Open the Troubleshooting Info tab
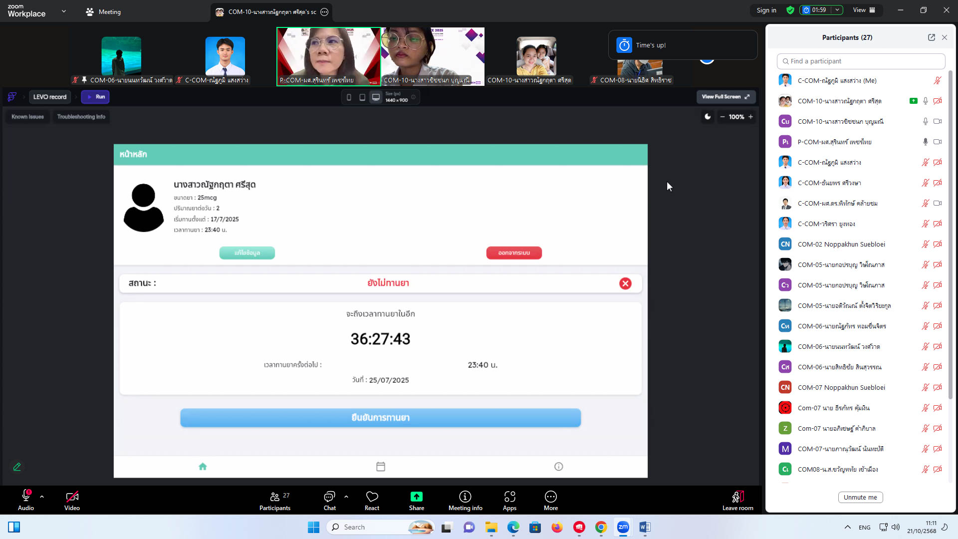Image resolution: width=958 pixels, height=539 pixels. tap(81, 117)
